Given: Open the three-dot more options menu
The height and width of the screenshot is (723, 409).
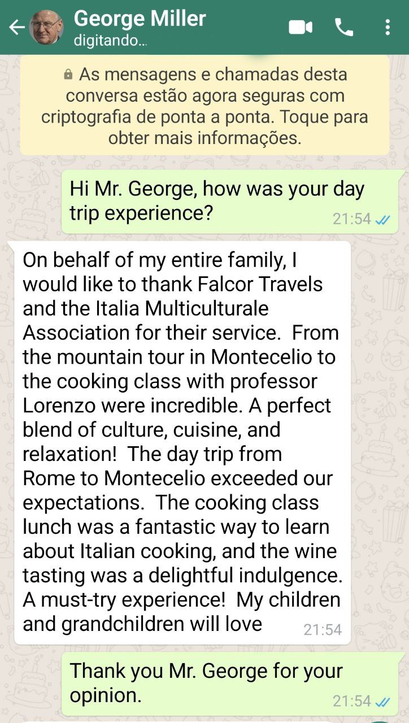Looking at the screenshot, I should coord(387,27).
